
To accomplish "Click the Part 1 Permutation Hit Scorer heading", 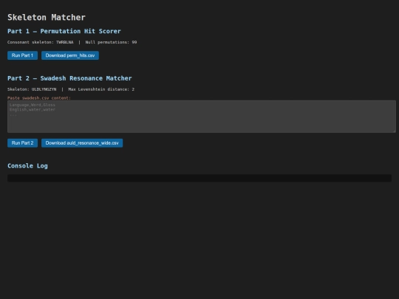I will (x=64, y=31).
